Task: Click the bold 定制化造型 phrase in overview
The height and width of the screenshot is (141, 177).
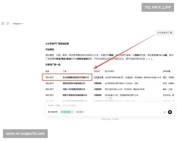Action: point(82,59)
